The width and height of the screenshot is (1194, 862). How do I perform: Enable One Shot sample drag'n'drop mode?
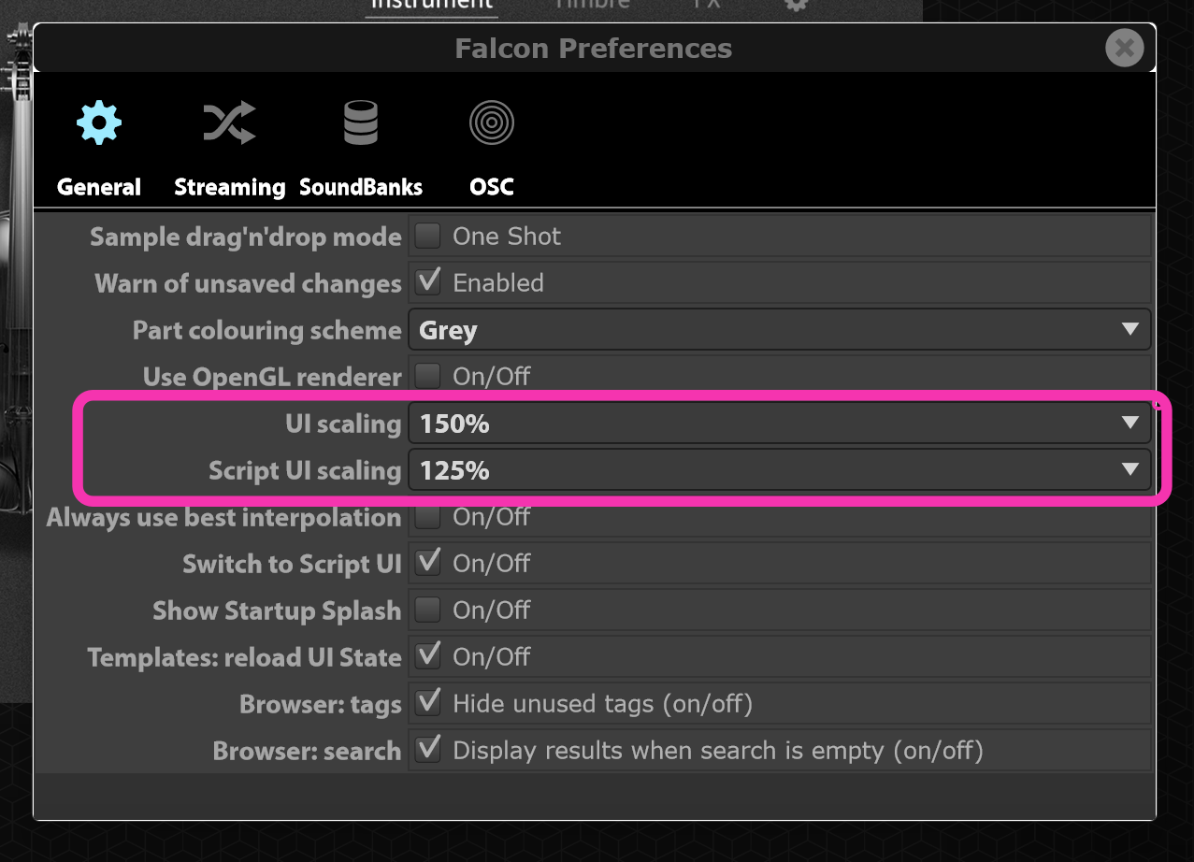(x=428, y=236)
